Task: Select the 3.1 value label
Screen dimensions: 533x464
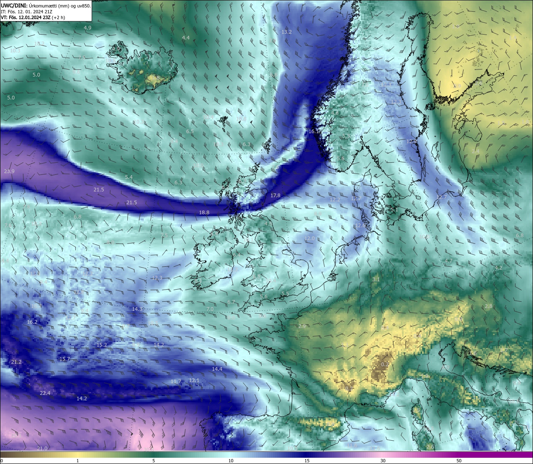Action: (376, 279)
